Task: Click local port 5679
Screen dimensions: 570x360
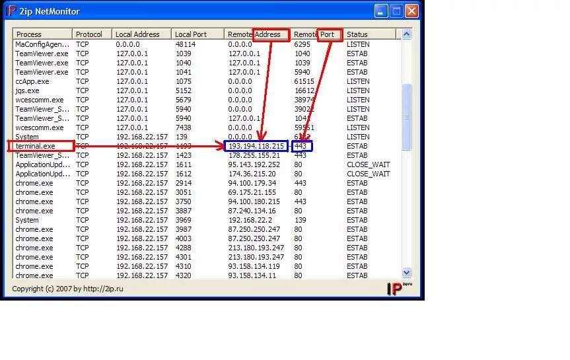Action: (183, 100)
